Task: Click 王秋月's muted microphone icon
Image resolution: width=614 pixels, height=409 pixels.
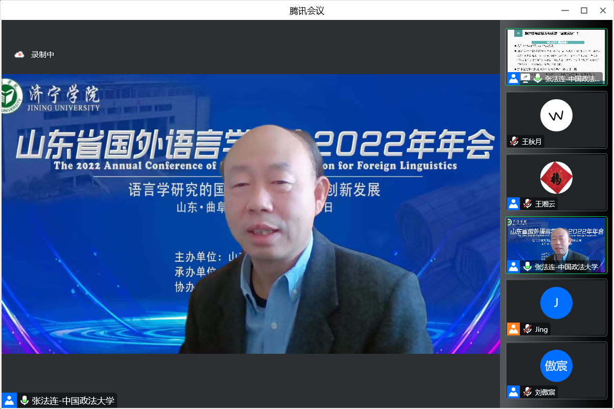Action: pos(514,142)
